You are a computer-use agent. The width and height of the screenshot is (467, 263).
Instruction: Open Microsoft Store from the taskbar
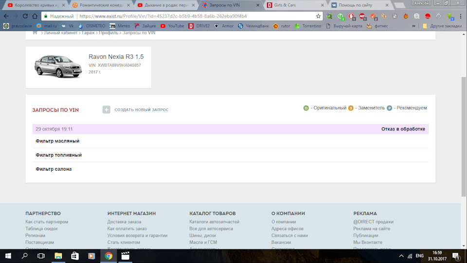click(x=75, y=256)
